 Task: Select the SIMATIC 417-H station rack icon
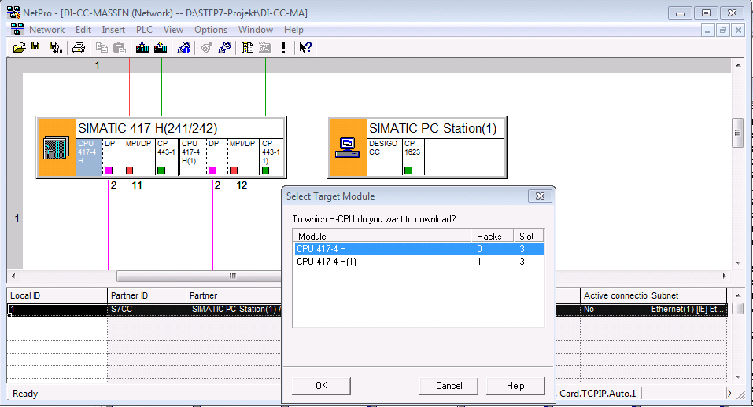click(x=56, y=148)
